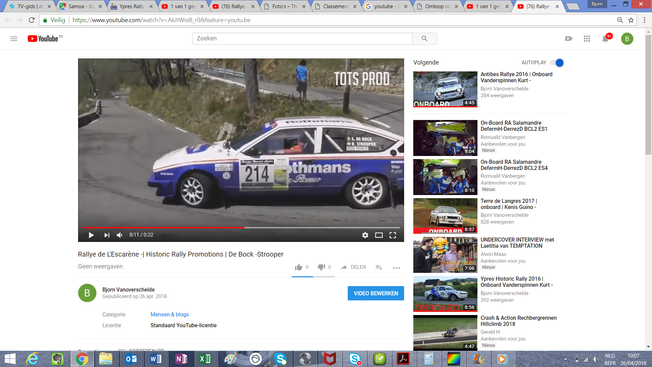Click the search magnifier button

[424, 38]
